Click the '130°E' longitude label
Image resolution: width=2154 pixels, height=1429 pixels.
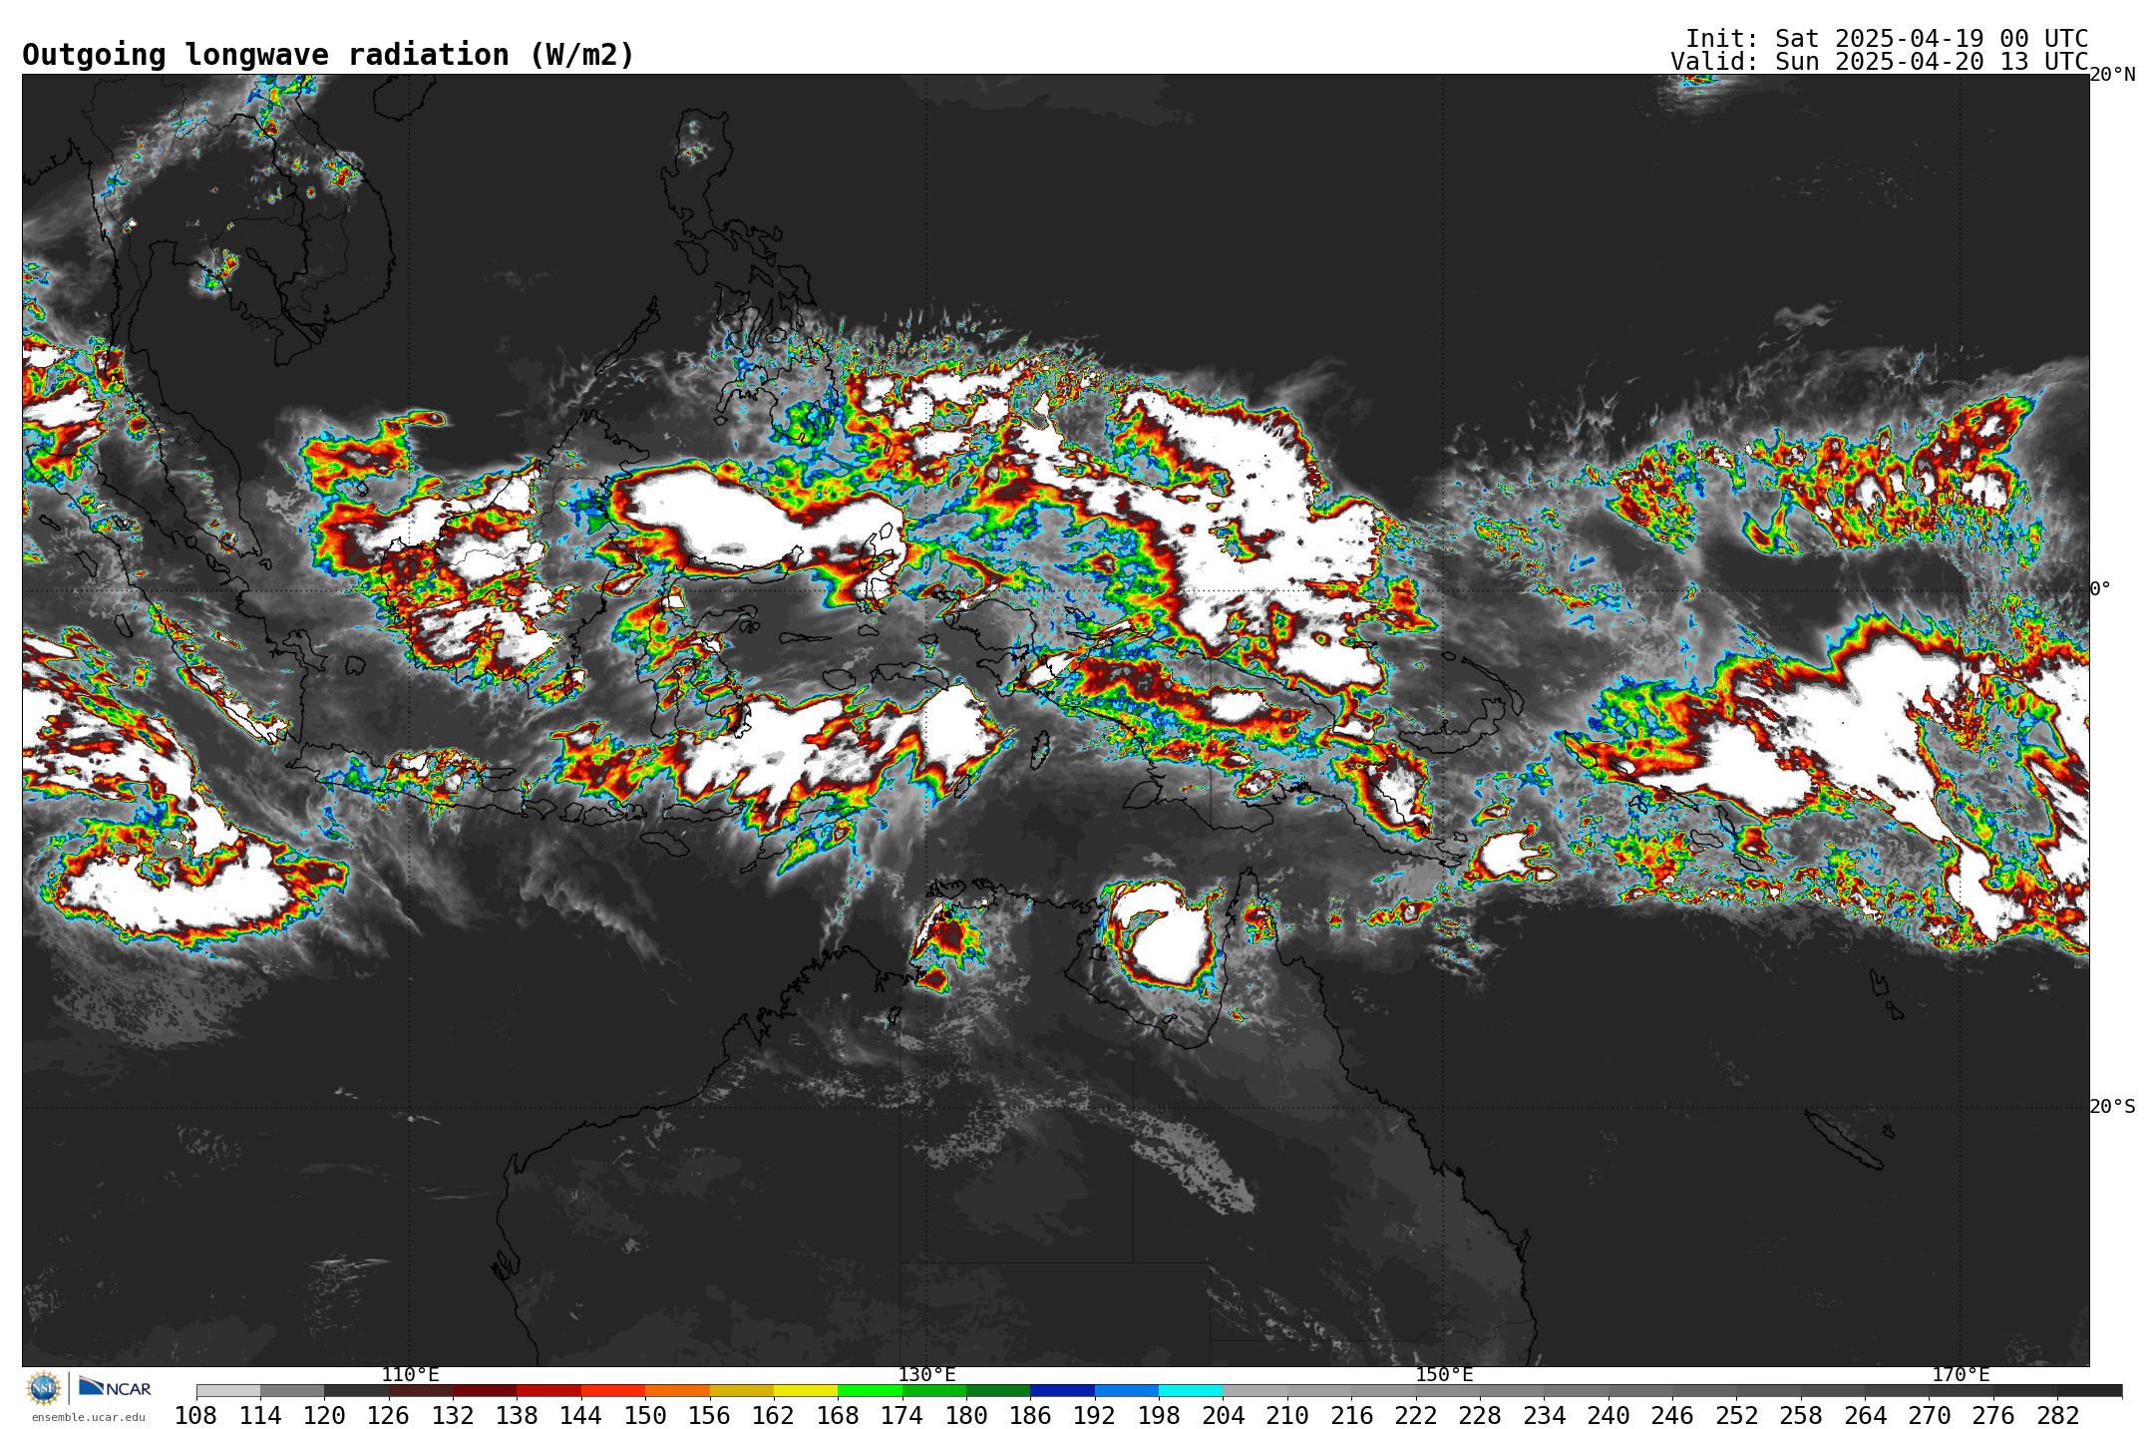(926, 1374)
